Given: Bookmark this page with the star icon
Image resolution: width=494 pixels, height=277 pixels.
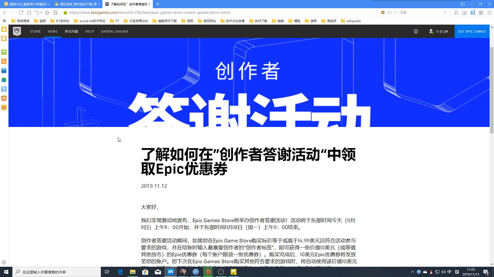Looking at the screenshot, I should [47, 12].
